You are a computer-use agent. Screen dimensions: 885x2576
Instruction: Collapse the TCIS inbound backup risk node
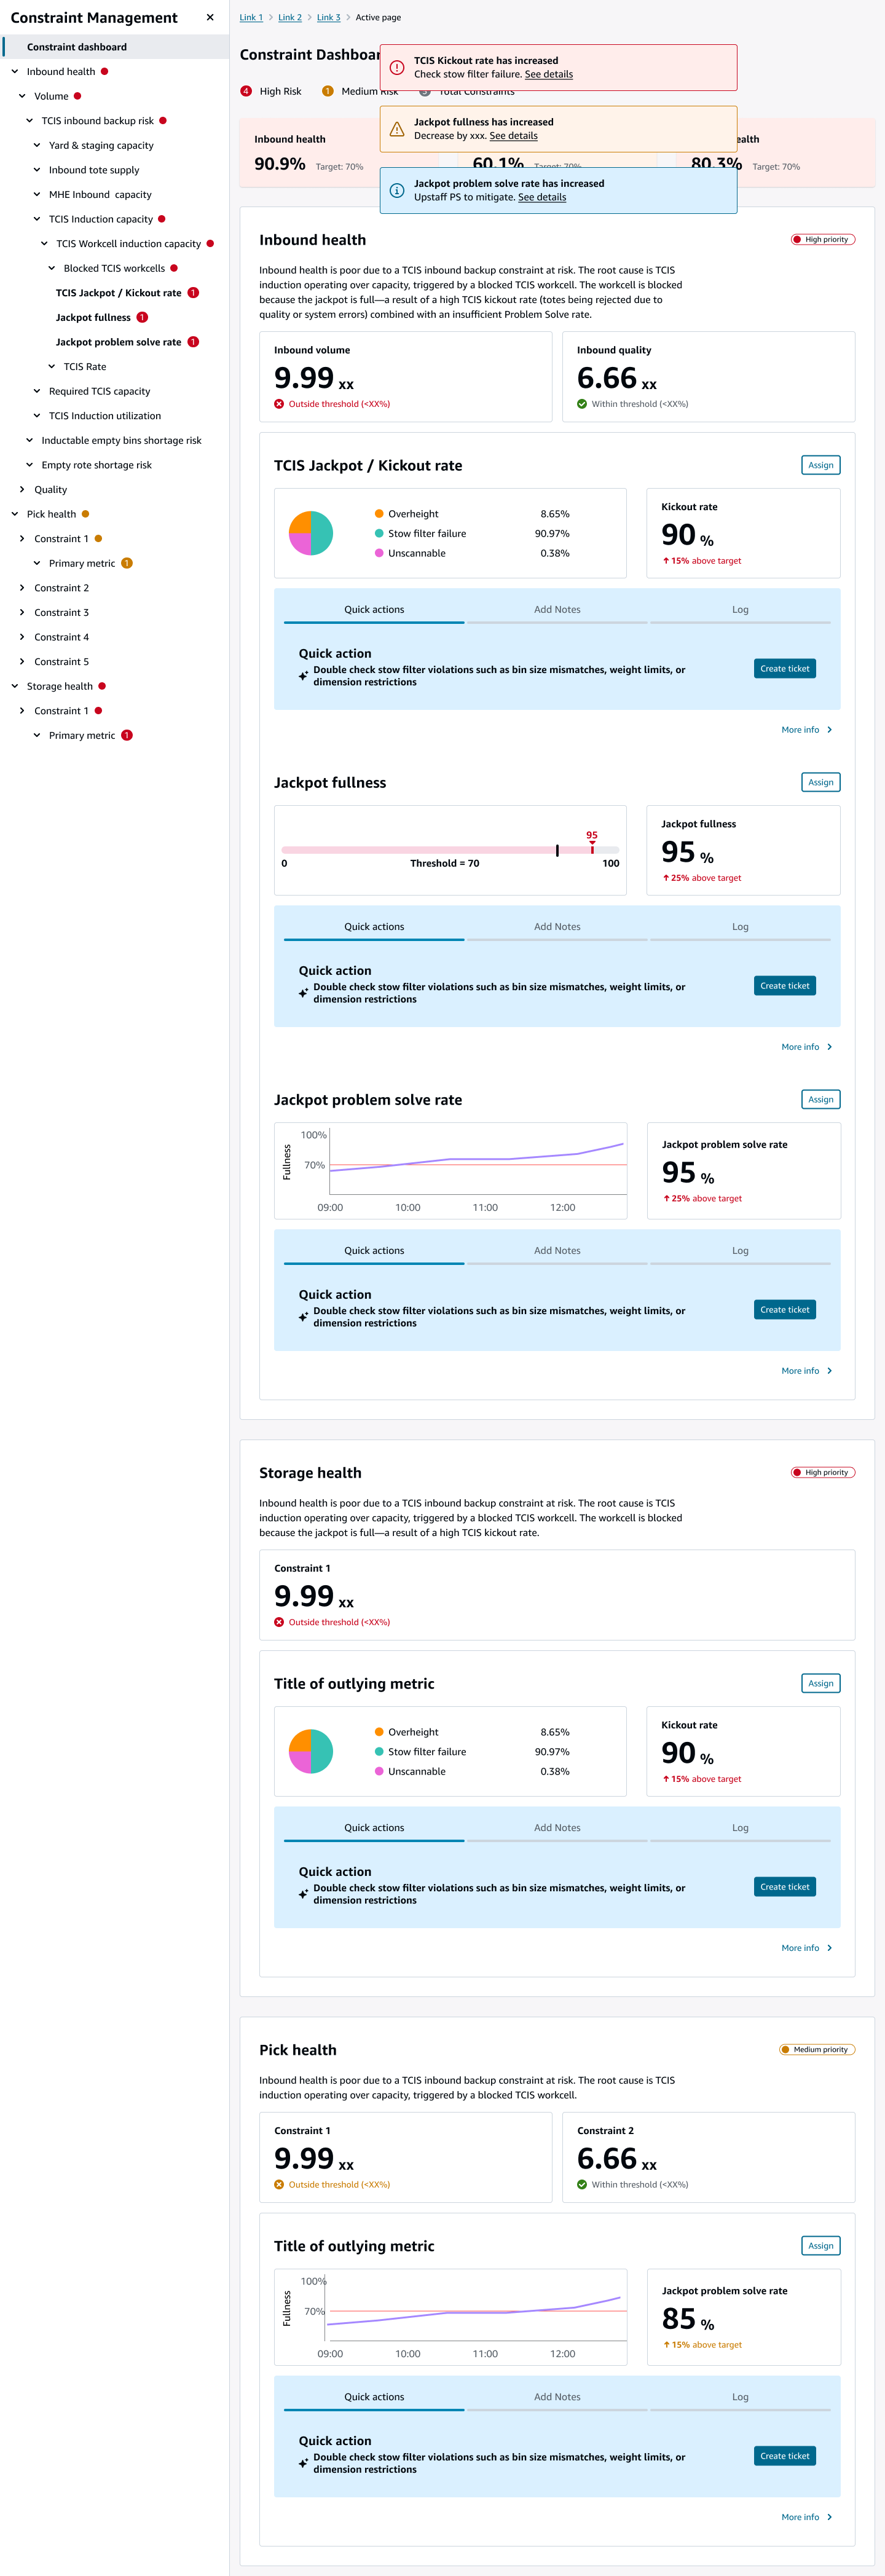coord(30,121)
